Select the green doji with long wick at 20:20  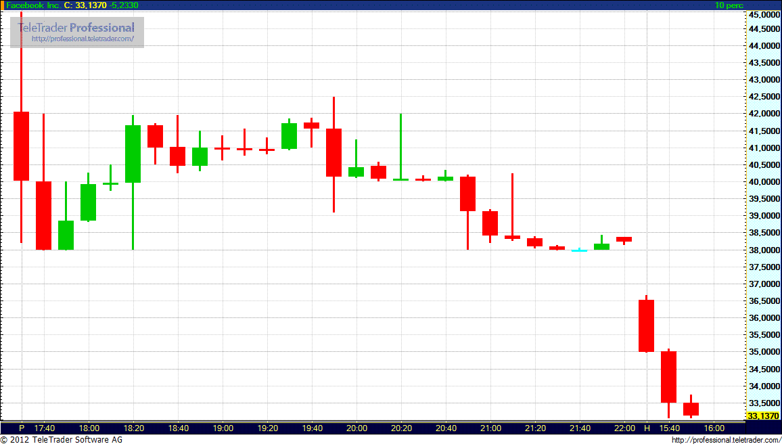pos(400,179)
